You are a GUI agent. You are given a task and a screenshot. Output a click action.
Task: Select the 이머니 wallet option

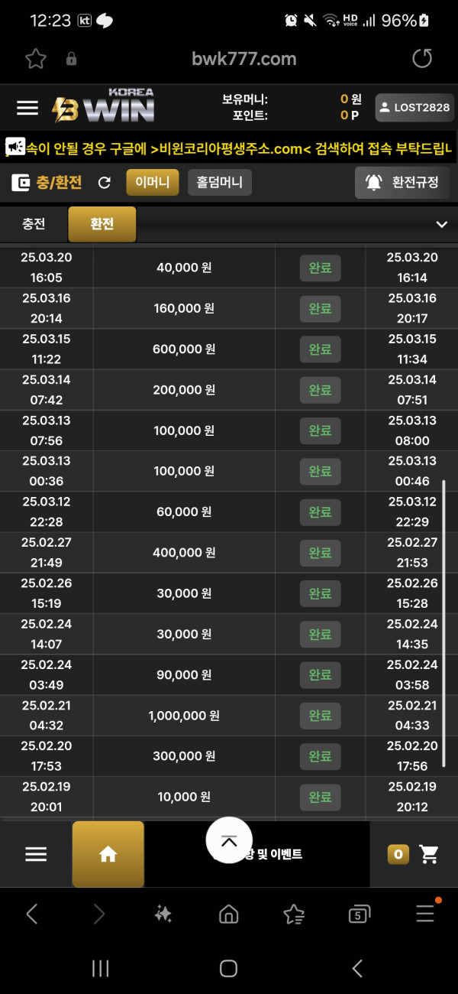point(153,183)
